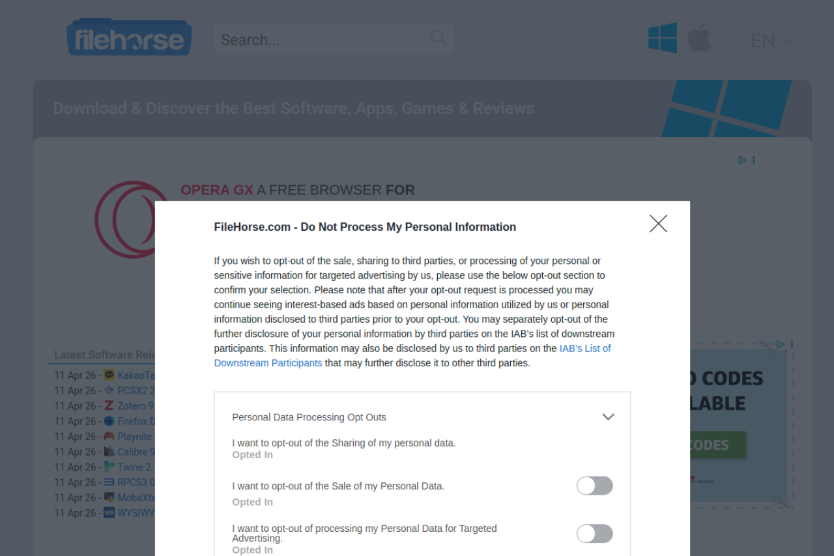Open the ad options three-dot menu

[x=754, y=160]
